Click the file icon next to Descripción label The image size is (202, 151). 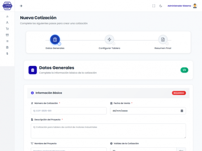click(x=32, y=120)
